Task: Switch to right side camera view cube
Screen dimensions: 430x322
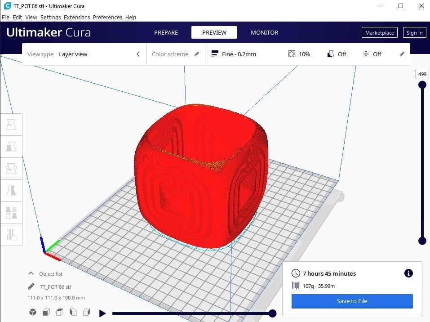Action: tap(86, 312)
